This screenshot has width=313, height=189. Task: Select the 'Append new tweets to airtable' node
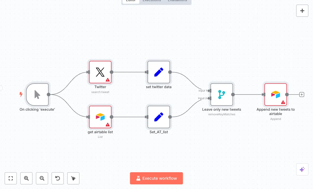pos(275,94)
